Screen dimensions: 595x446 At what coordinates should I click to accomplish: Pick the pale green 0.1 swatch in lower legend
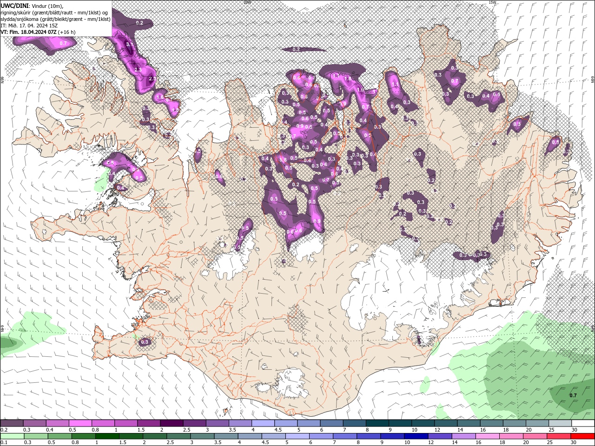[x=12, y=436]
